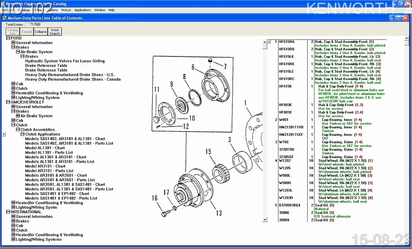Open the Options menu
The height and width of the screenshot is (249, 412).
52,10
